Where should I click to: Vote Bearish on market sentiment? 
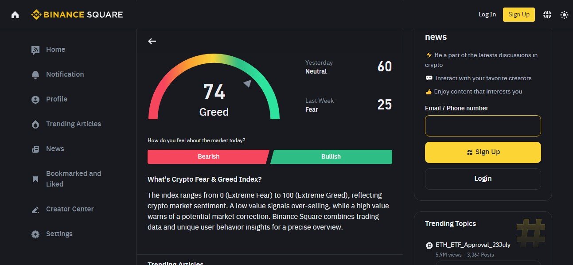tap(208, 157)
